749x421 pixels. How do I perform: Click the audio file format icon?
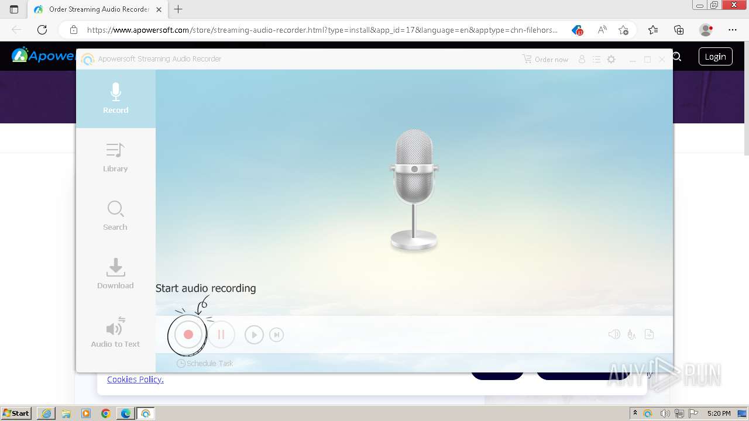(x=649, y=334)
